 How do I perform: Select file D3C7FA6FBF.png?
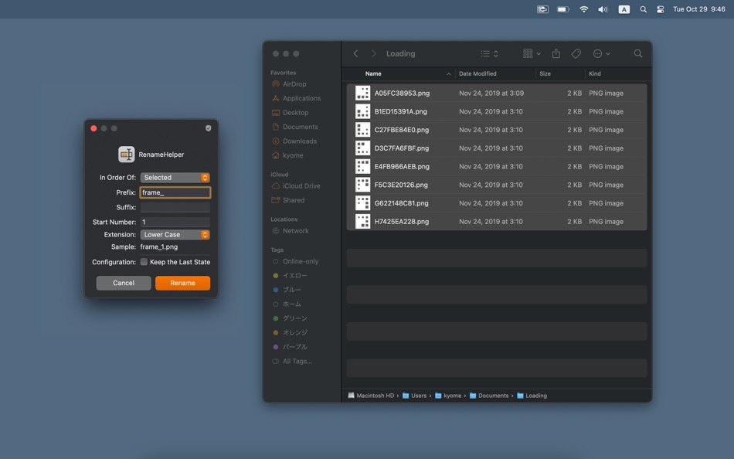tap(497, 148)
